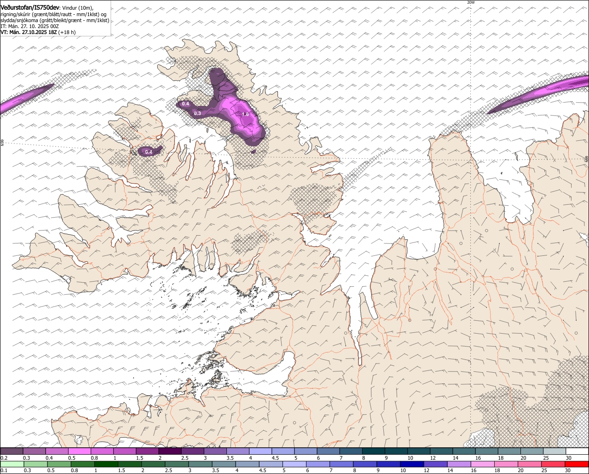Click the '0.2' label in upper legend row

coord(4,458)
